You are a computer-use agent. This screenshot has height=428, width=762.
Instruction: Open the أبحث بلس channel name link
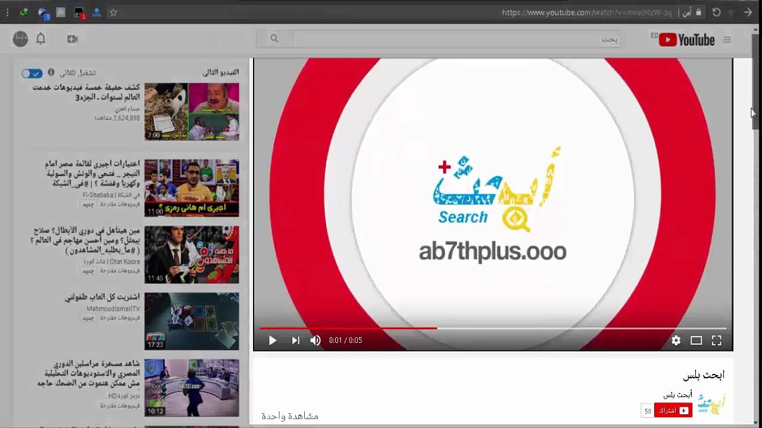pos(677,395)
